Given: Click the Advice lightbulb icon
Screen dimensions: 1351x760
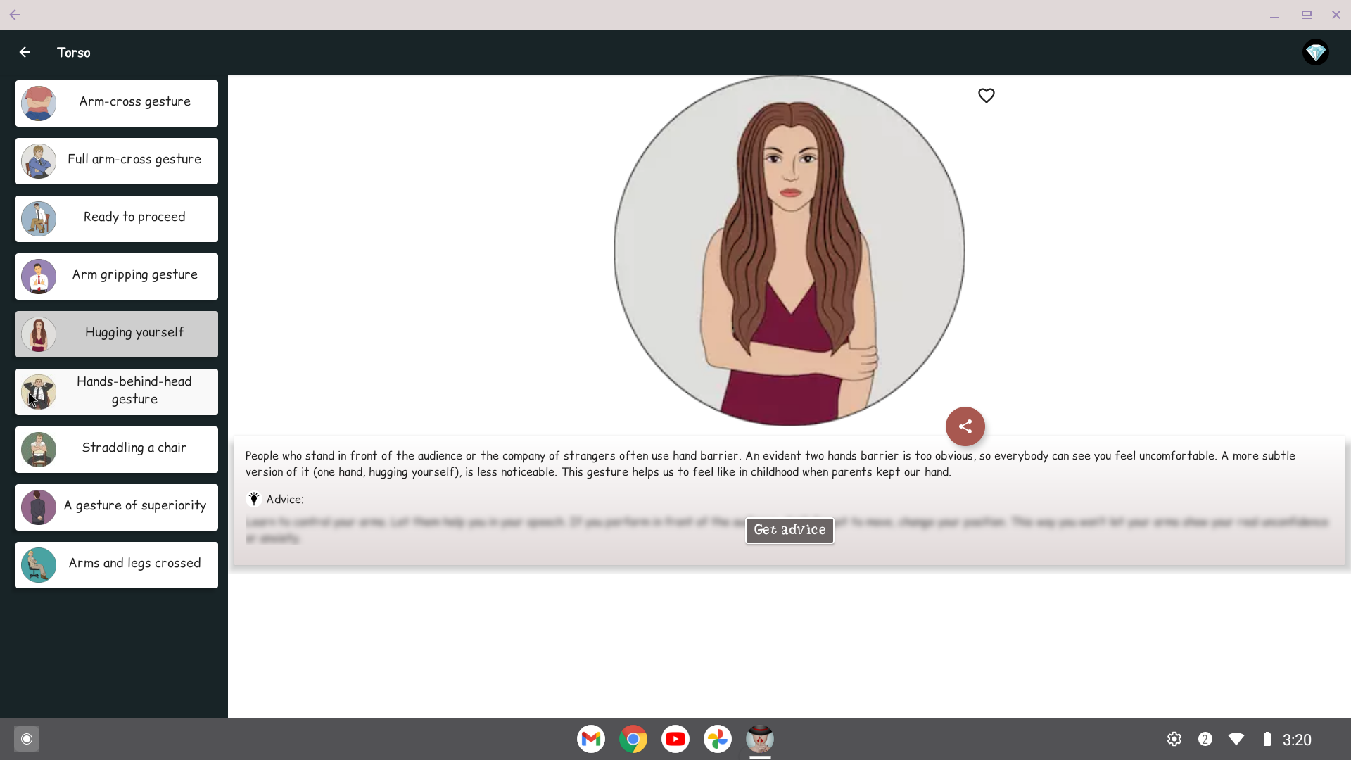Looking at the screenshot, I should pyautogui.click(x=254, y=499).
